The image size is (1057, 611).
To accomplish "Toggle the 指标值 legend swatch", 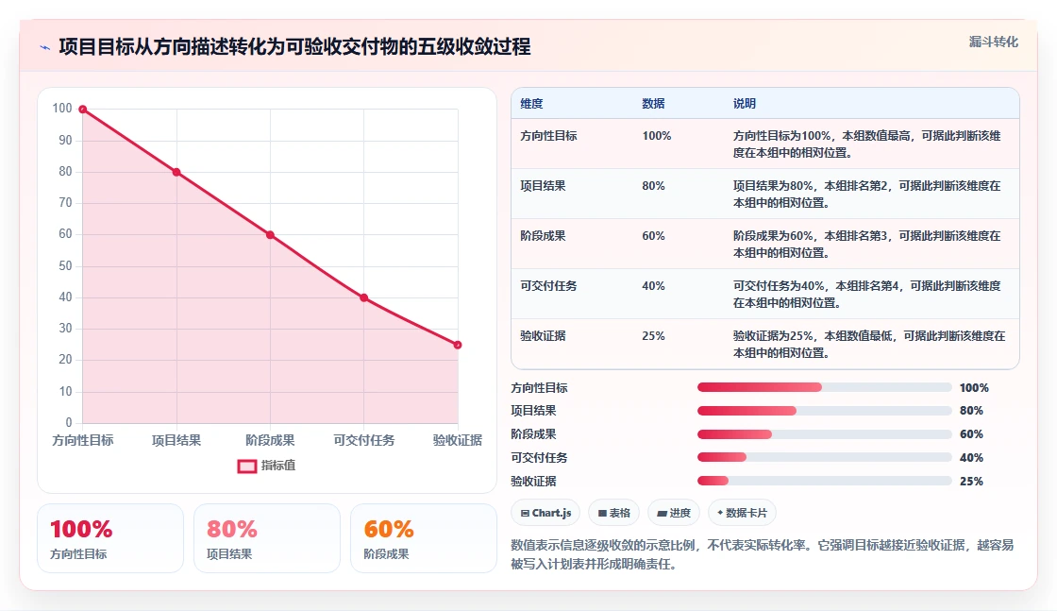I will 246,466.
